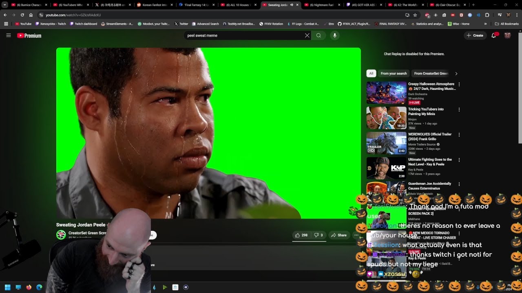Click the Create button
This screenshot has width=522, height=293.
click(475, 35)
